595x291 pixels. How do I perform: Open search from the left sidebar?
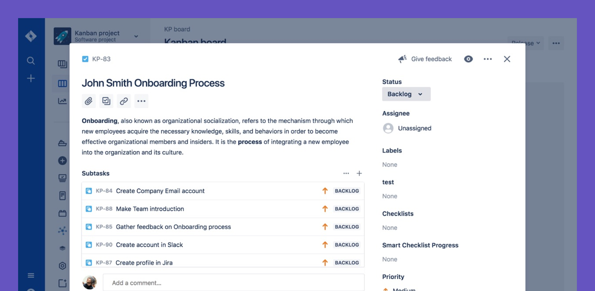pyautogui.click(x=31, y=60)
